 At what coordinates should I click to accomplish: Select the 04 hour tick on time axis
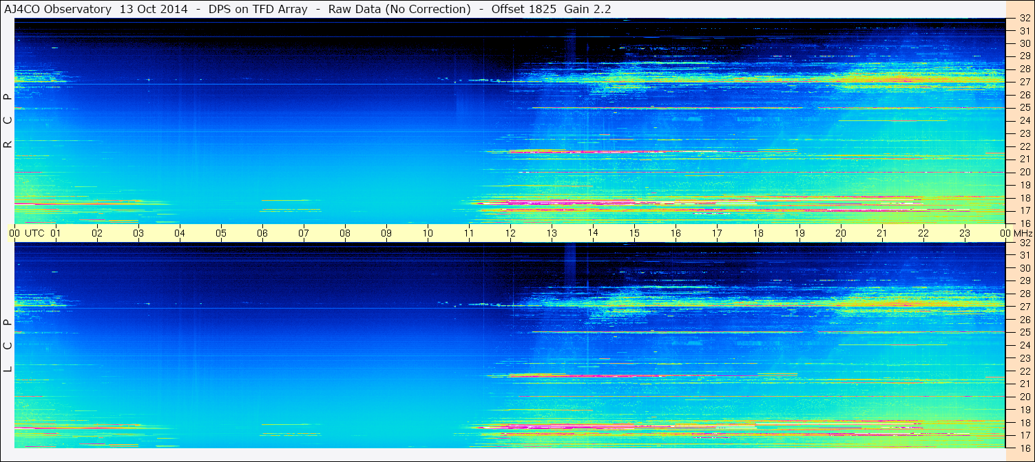(x=180, y=234)
